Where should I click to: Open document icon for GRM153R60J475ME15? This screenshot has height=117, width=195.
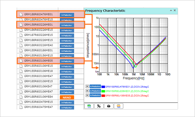(x=21, y=102)
